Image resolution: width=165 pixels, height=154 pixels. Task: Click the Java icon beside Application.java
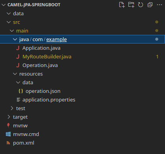click(x=18, y=48)
